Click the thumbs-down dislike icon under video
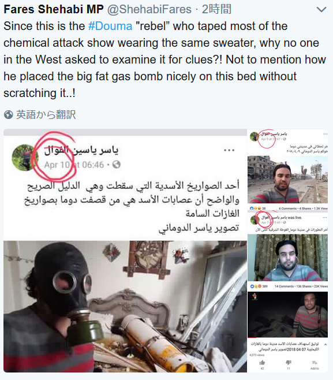The height and width of the screenshot is (380, 333). pyautogui.click(x=289, y=362)
